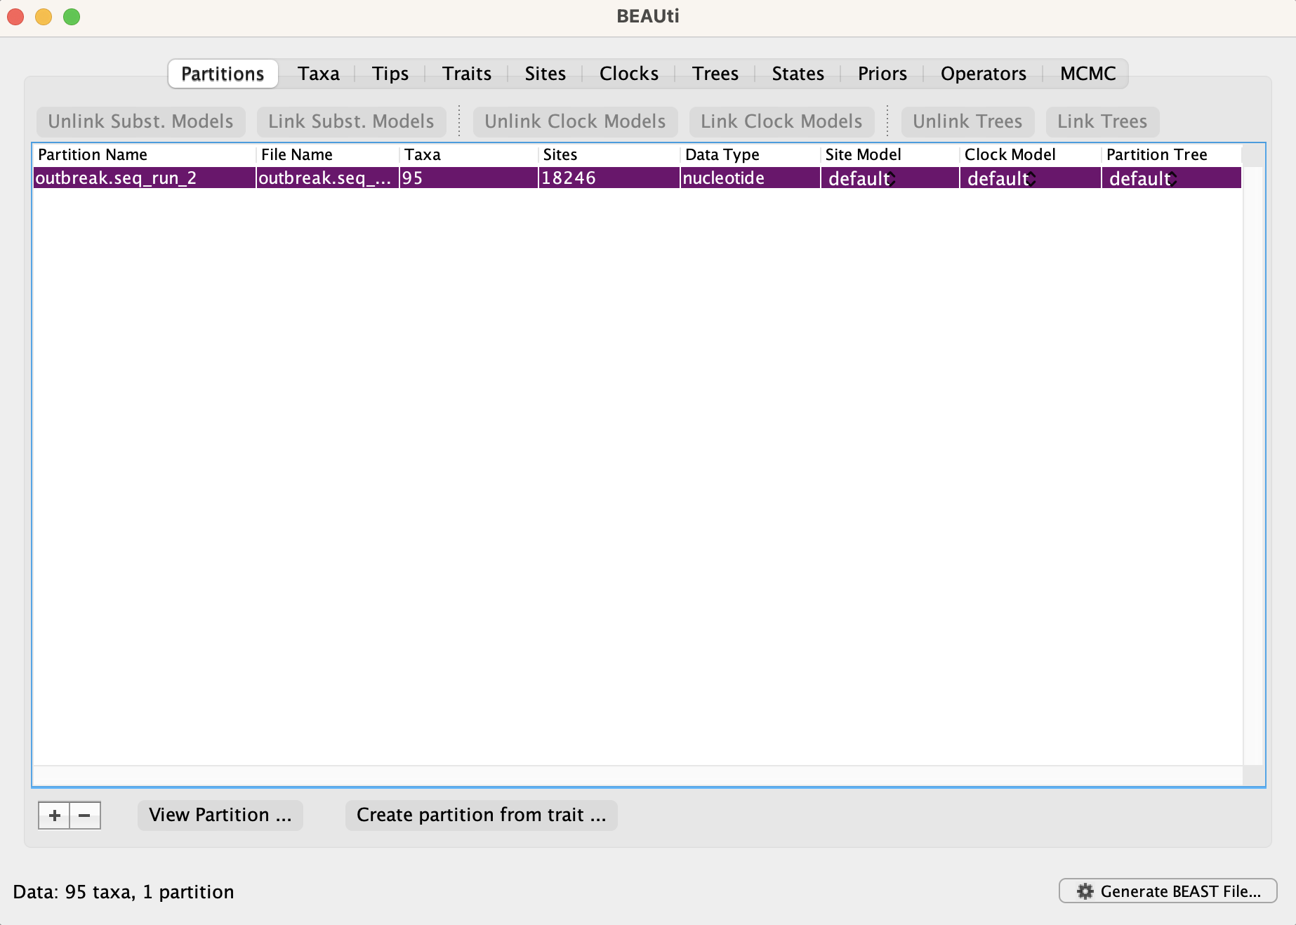Viewport: 1296px width, 925px height.
Task: Open the Operators tab
Action: click(x=984, y=74)
